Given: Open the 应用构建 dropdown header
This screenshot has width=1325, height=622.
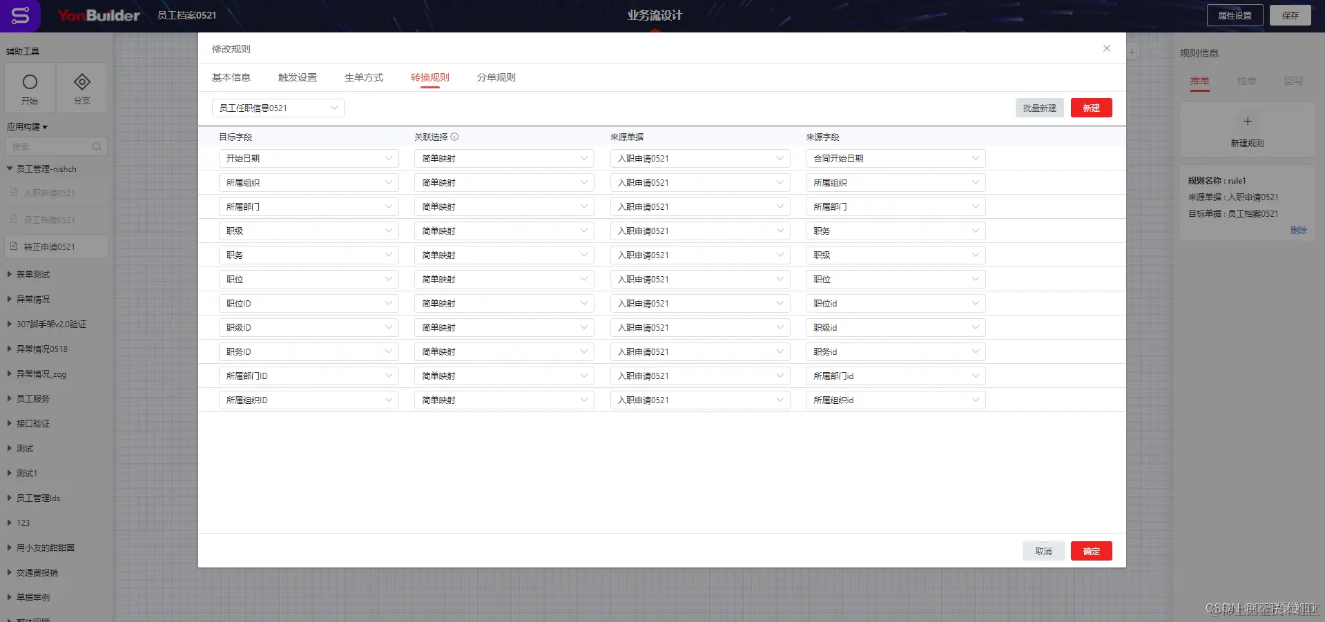Looking at the screenshot, I should pos(27,126).
